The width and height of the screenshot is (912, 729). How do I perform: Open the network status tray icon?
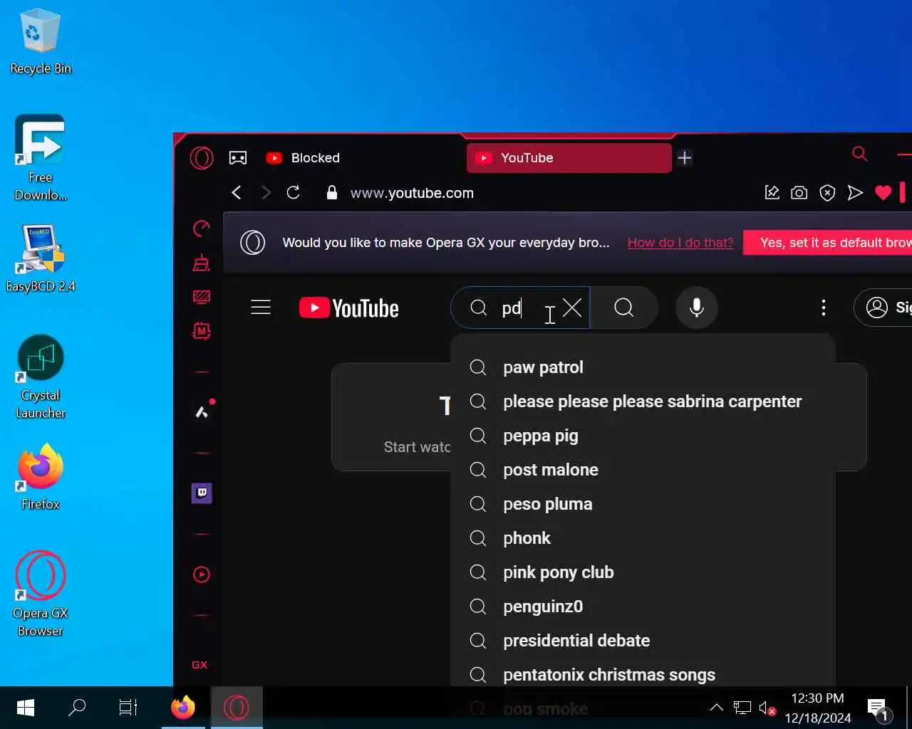(742, 708)
